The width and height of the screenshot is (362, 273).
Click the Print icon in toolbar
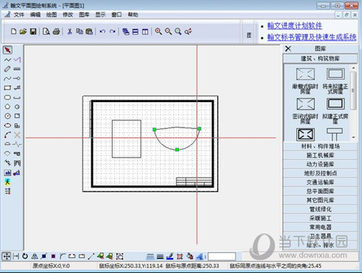[56, 31]
